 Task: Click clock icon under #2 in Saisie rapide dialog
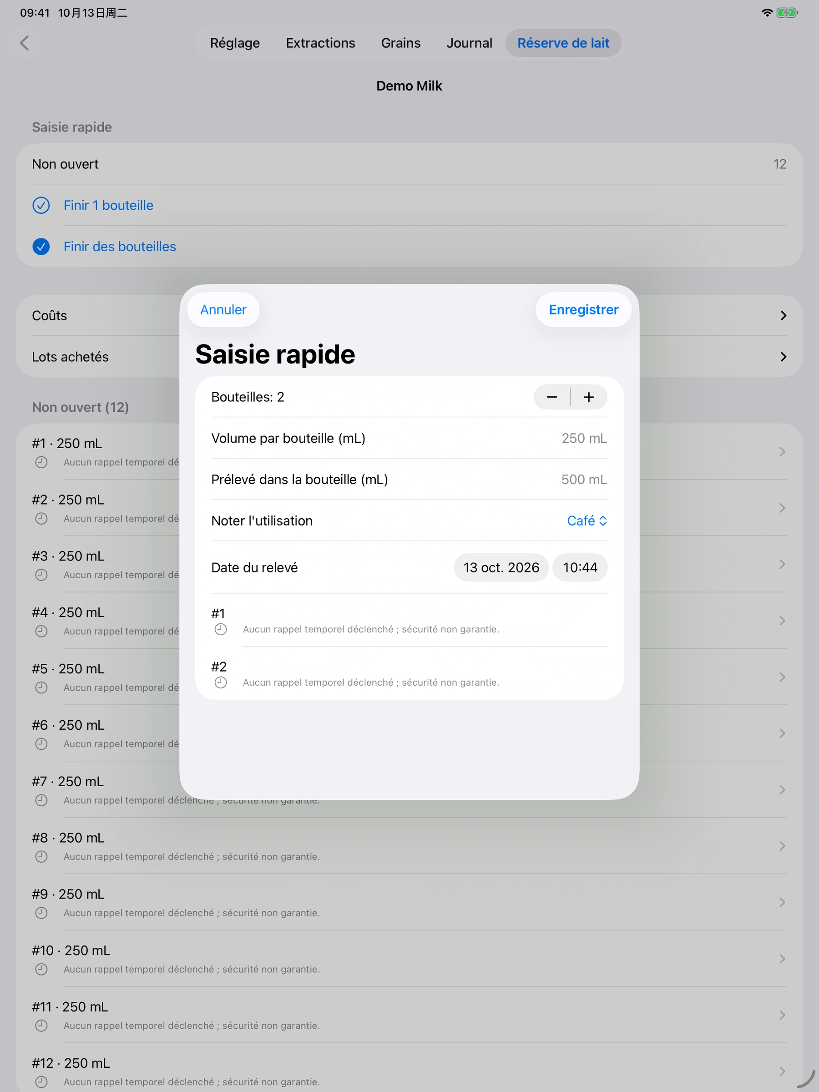click(221, 682)
